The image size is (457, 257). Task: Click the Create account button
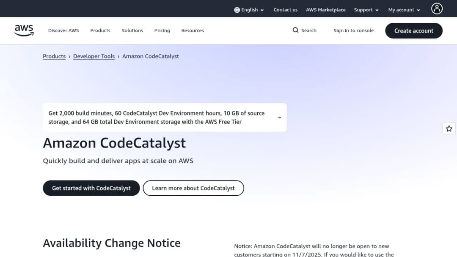pyautogui.click(x=413, y=30)
